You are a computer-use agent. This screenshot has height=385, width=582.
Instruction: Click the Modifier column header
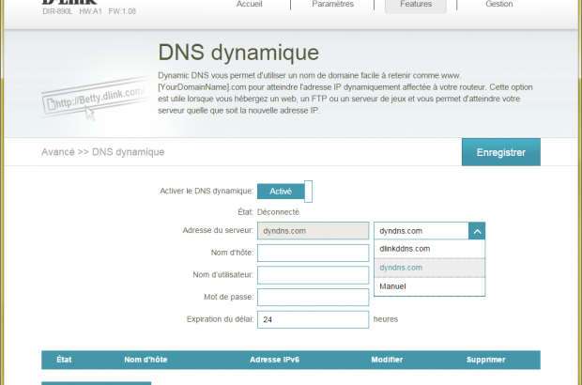pos(387,360)
